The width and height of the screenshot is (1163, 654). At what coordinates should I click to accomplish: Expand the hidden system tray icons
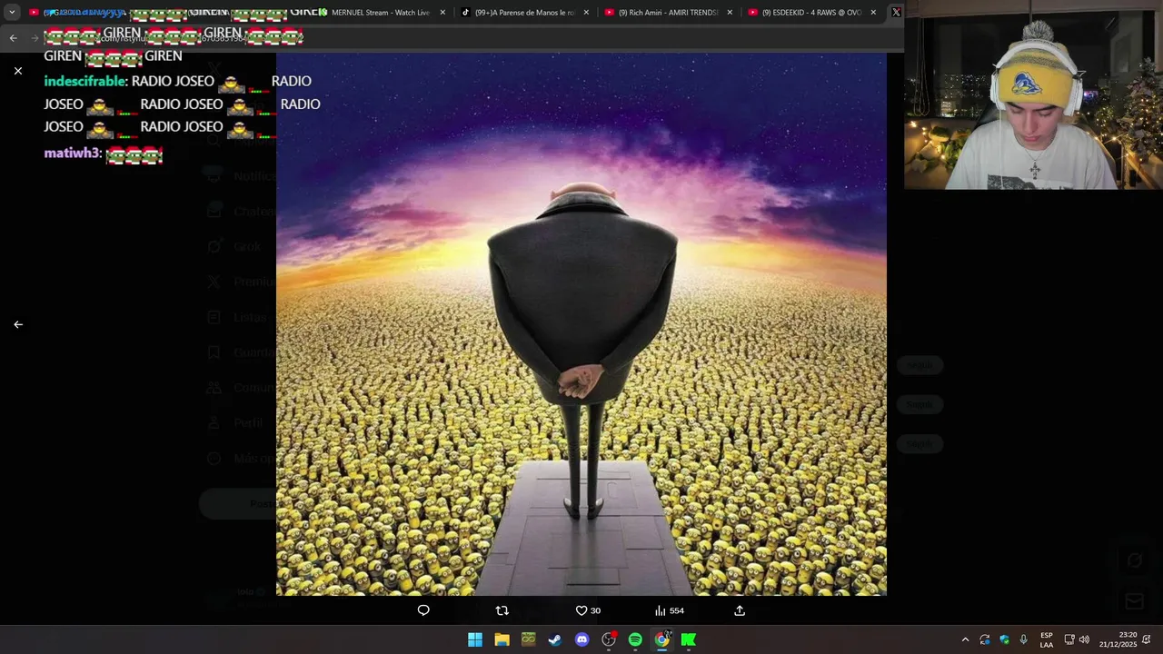(x=965, y=639)
